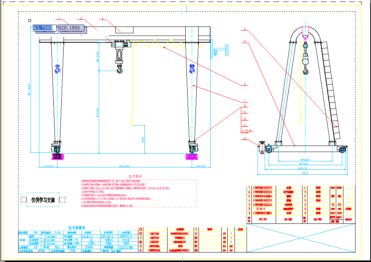Click the crossed-out title block area

[301, 238]
